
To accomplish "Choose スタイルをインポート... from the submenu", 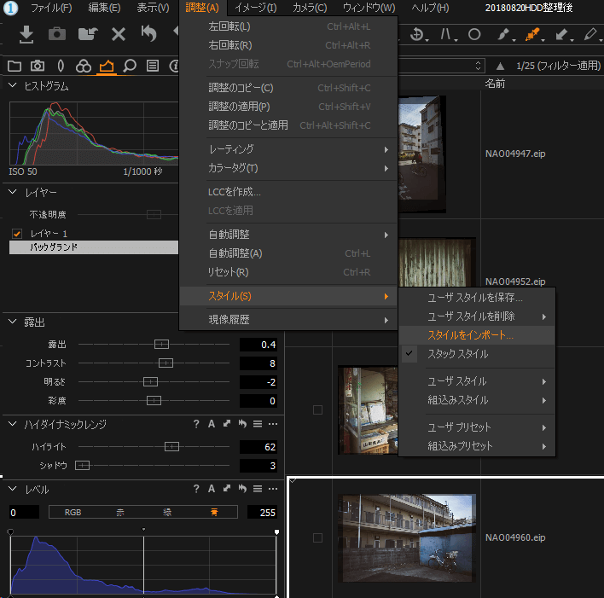I will coord(471,335).
